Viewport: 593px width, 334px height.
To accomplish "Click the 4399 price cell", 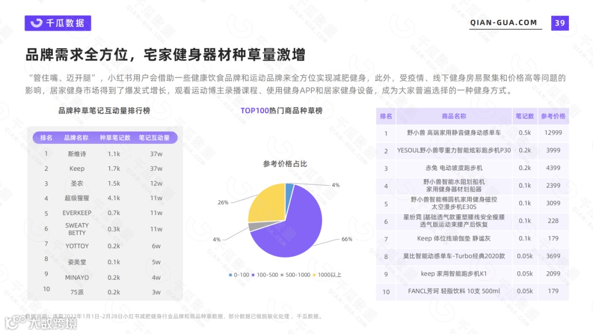I will click(553, 168).
